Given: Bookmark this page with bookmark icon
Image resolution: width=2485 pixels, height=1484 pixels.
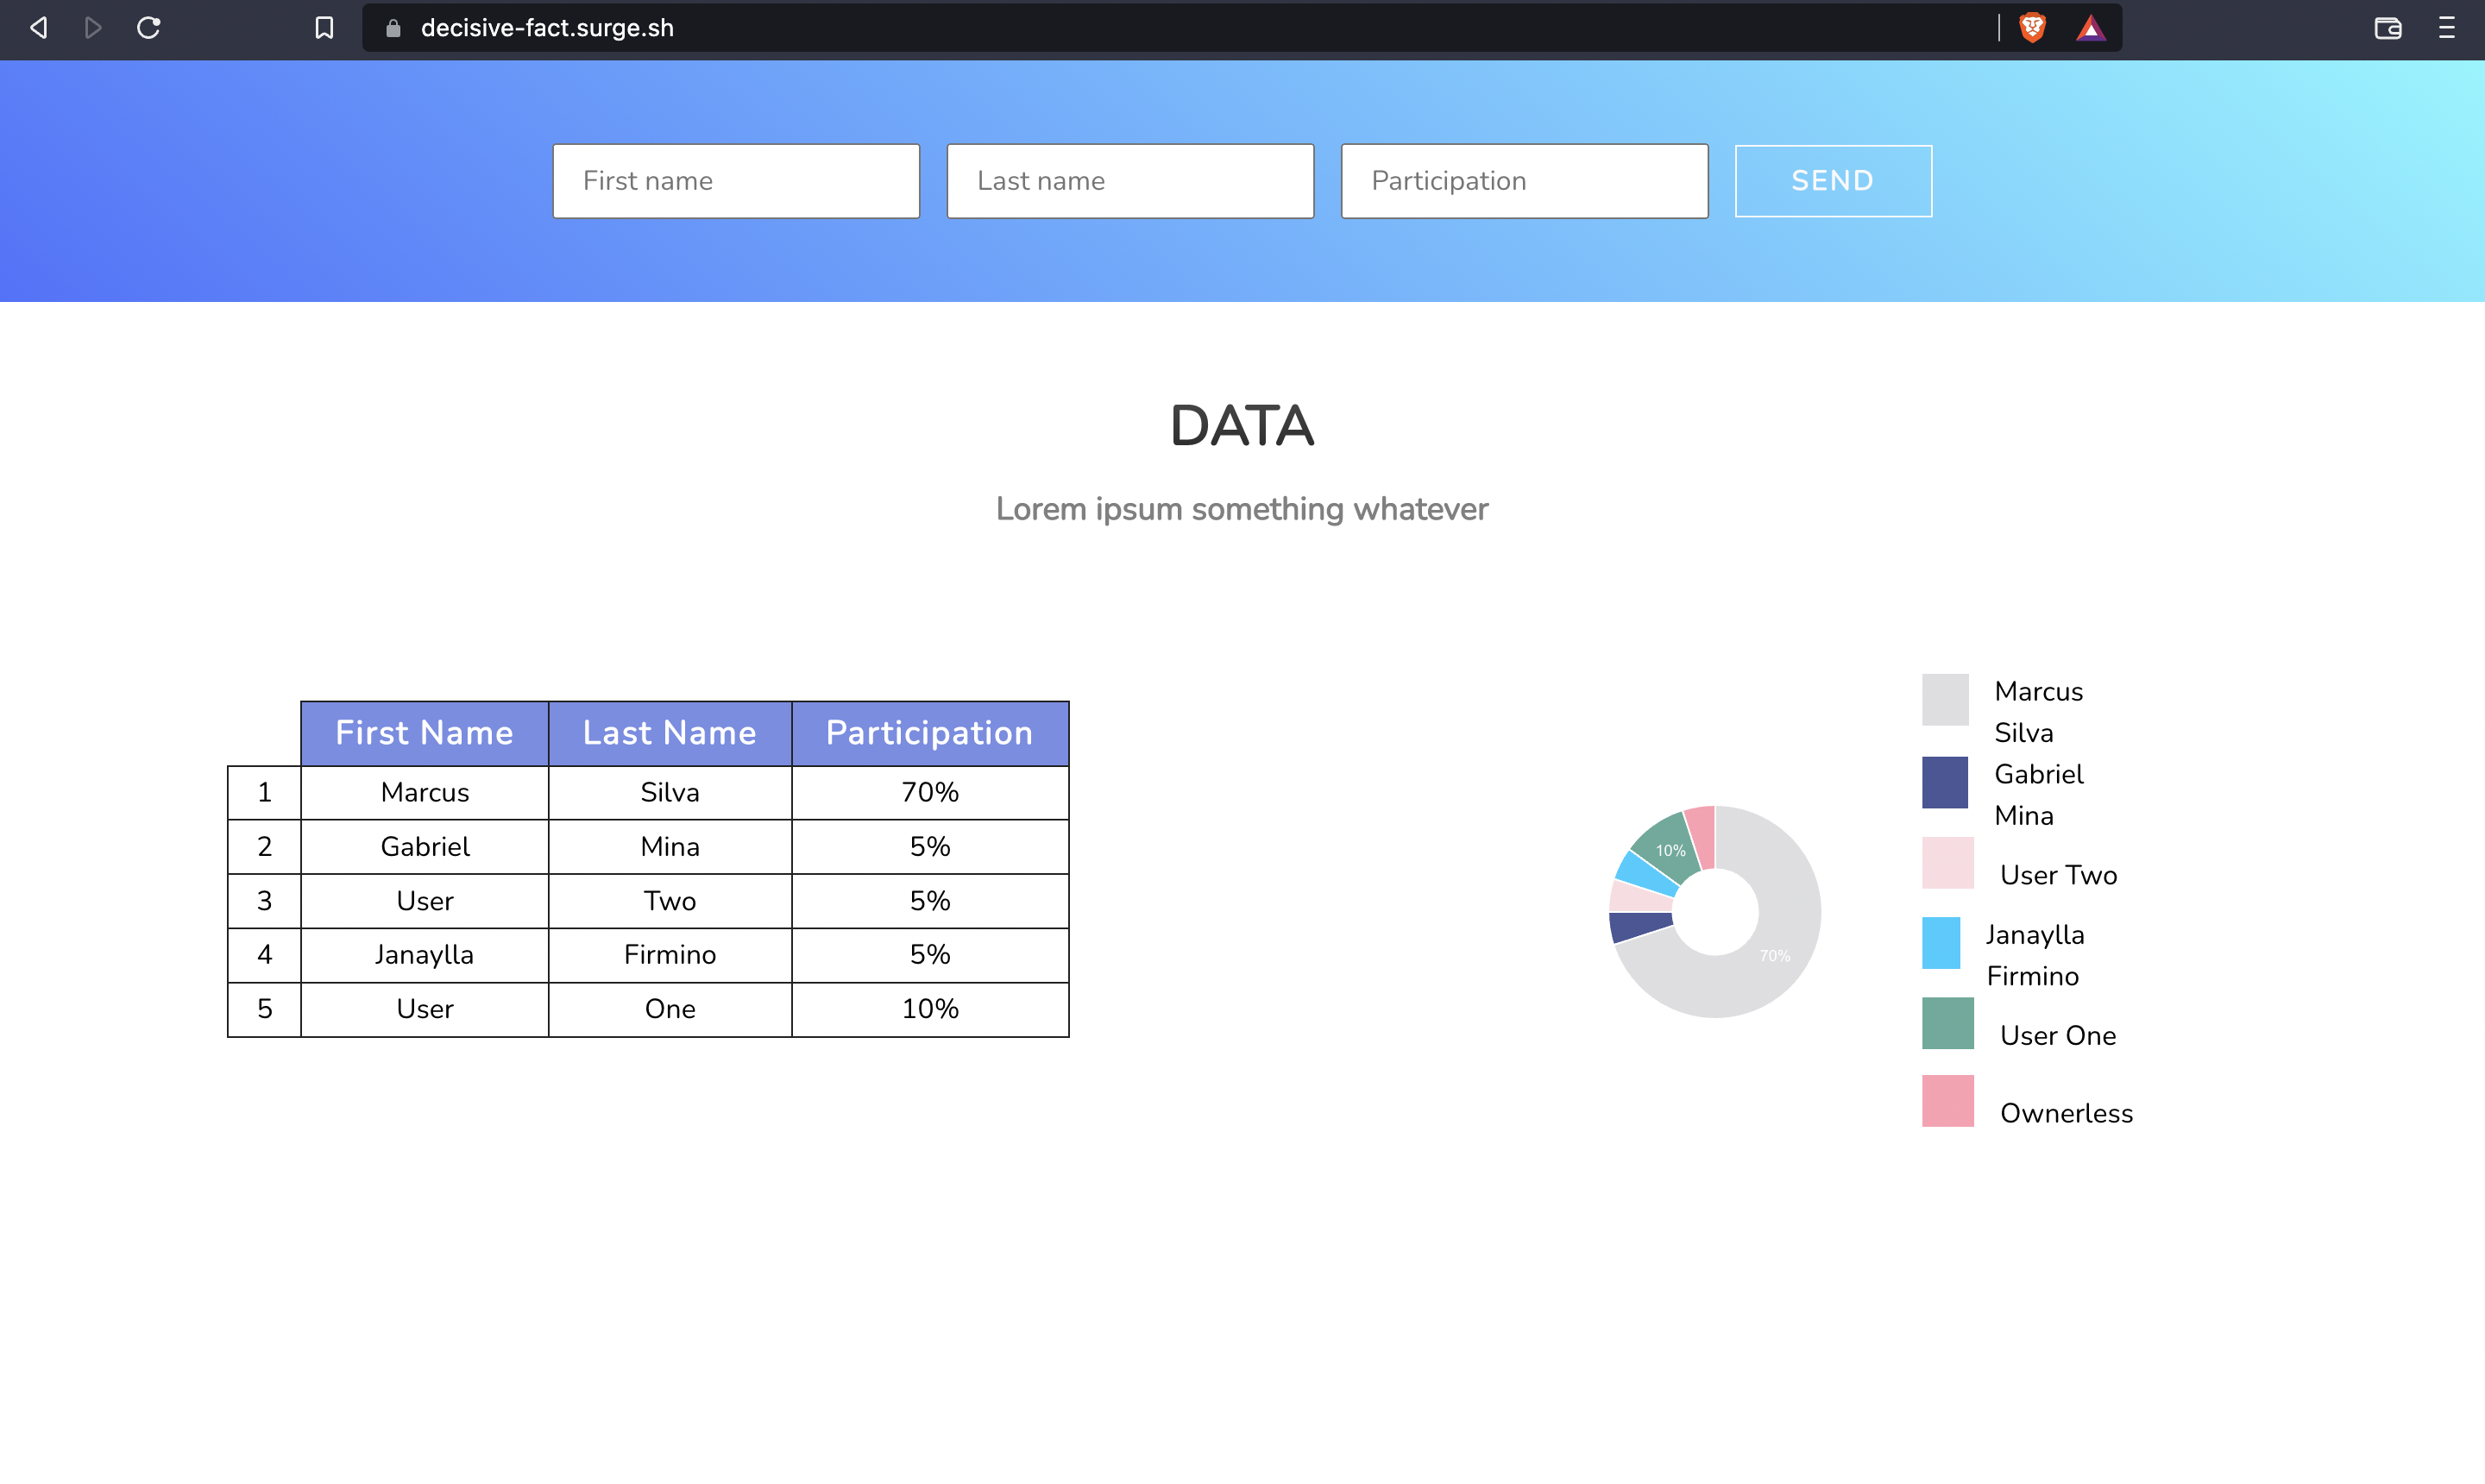Looking at the screenshot, I should click(x=324, y=28).
